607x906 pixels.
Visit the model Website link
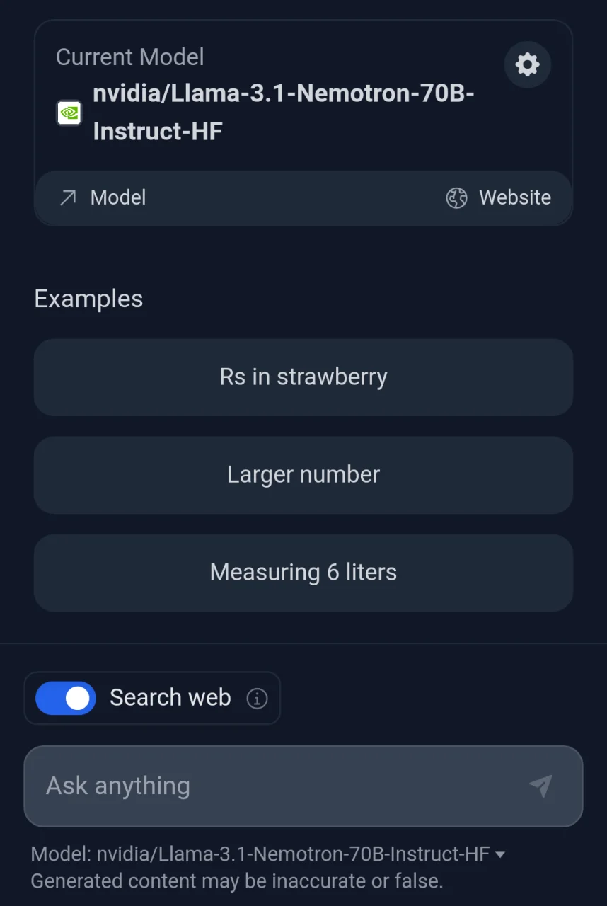click(x=498, y=197)
